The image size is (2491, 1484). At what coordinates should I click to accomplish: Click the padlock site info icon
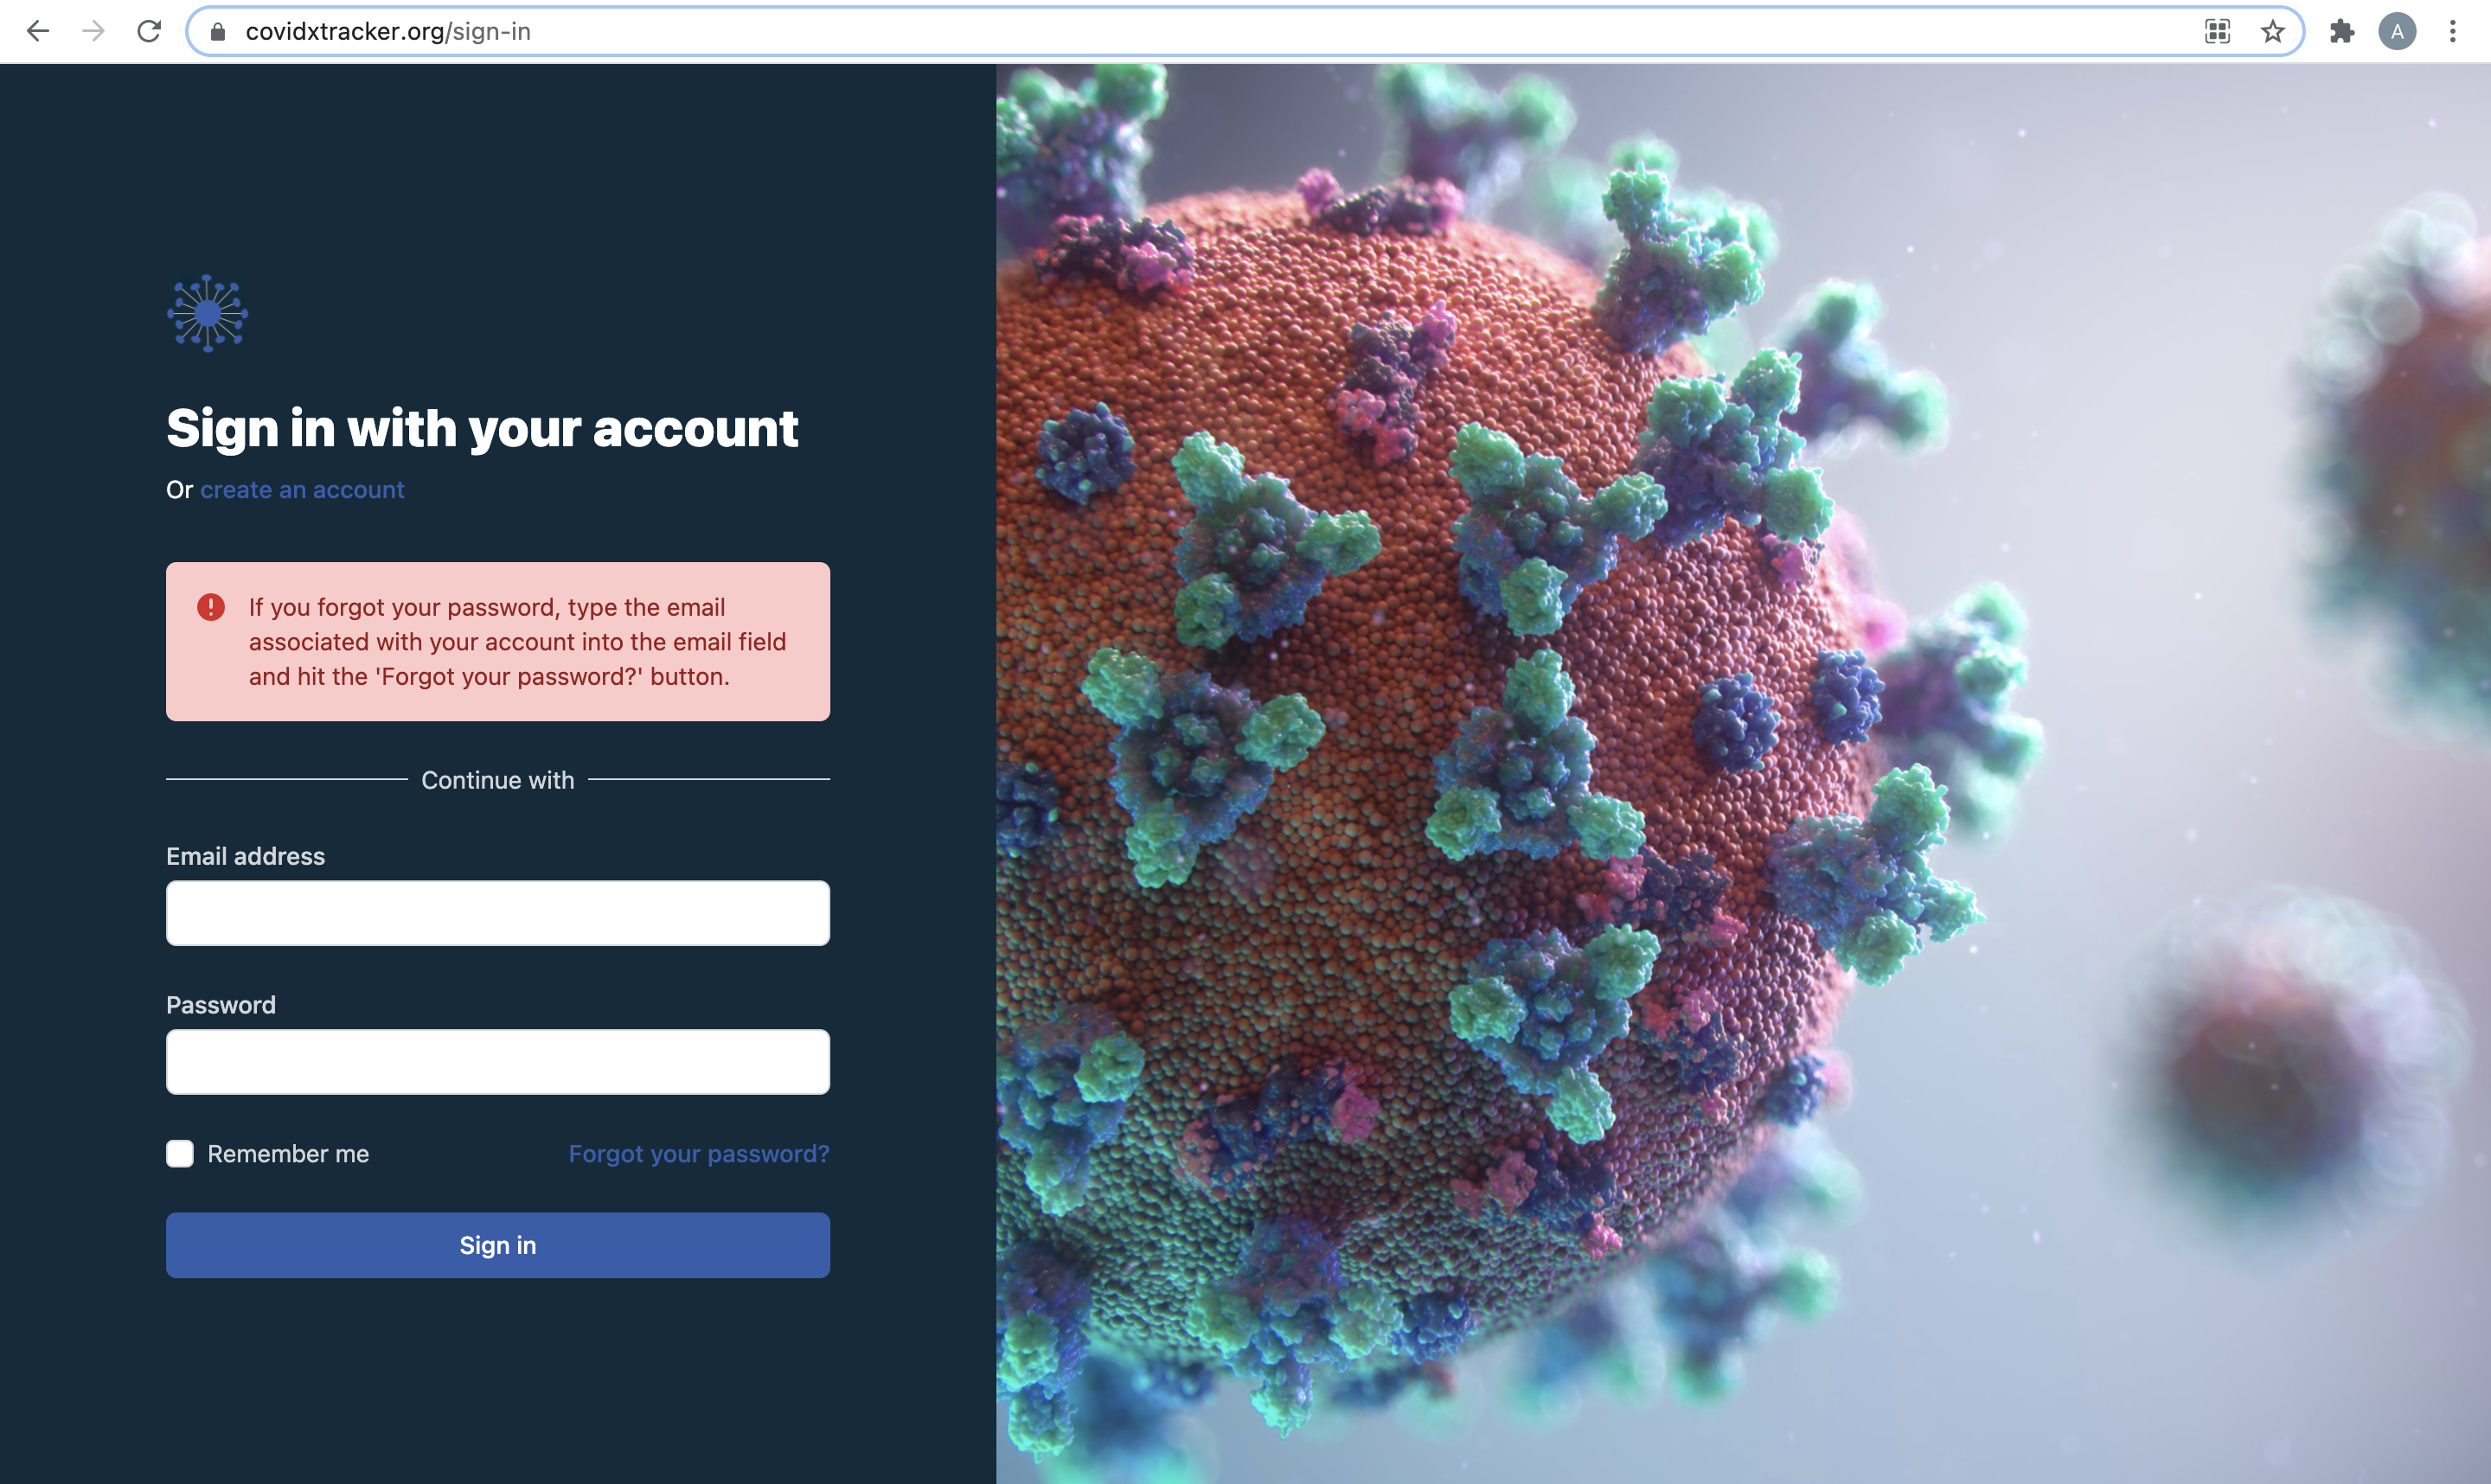[218, 32]
